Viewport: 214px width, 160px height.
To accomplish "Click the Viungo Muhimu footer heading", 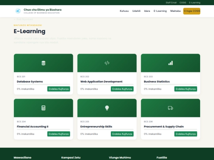I will [120, 158].
